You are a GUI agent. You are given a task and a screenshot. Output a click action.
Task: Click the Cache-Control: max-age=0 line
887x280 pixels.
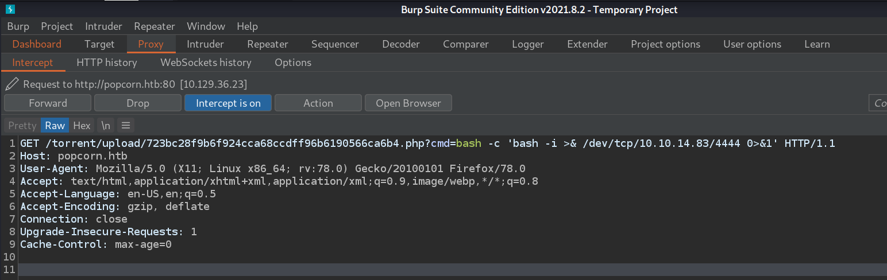96,244
